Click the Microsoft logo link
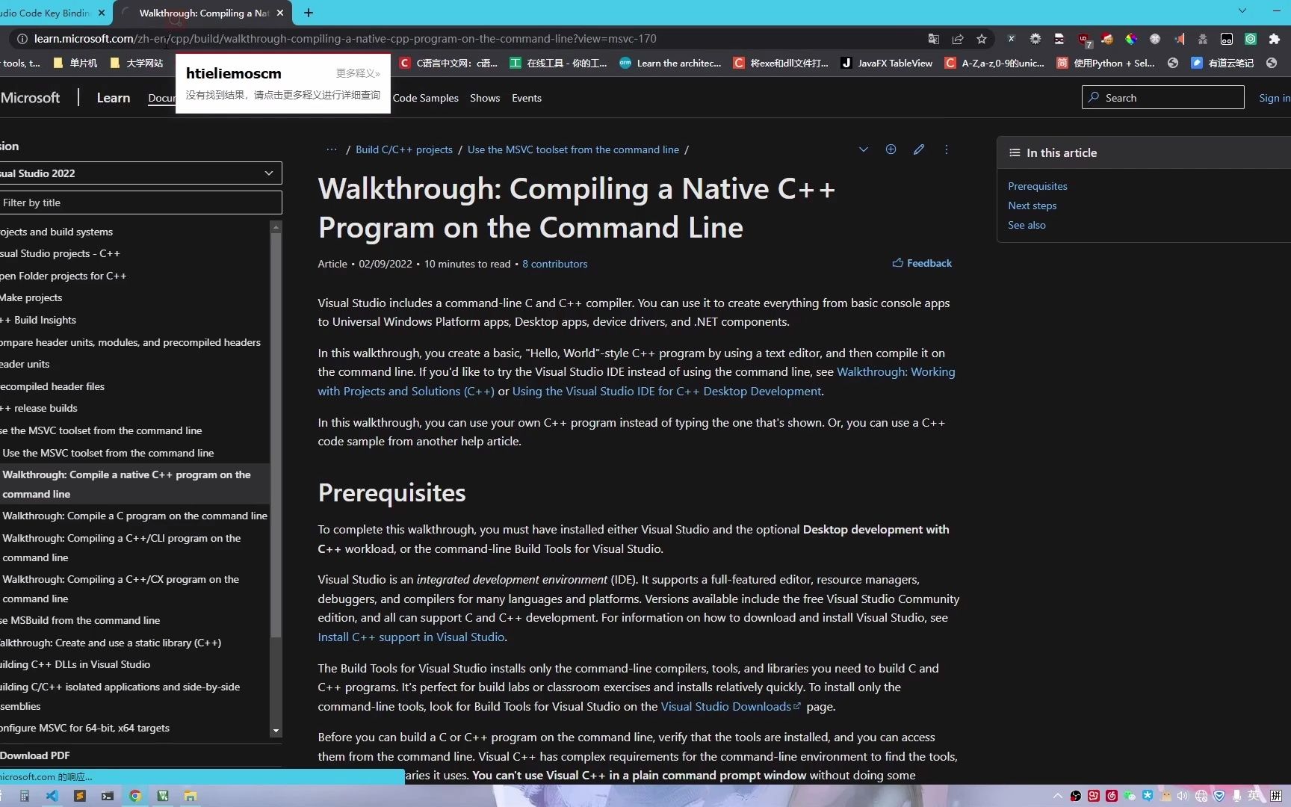Image resolution: width=1291 pixels, height=807 pixels. click(30, 98)
